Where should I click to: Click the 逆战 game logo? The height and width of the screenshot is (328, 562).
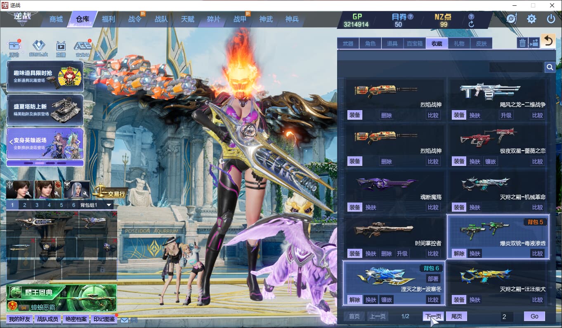click(x=21, y=19)
